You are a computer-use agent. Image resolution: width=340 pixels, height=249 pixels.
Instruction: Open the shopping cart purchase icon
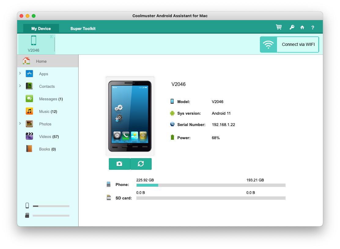click(279, 27)
